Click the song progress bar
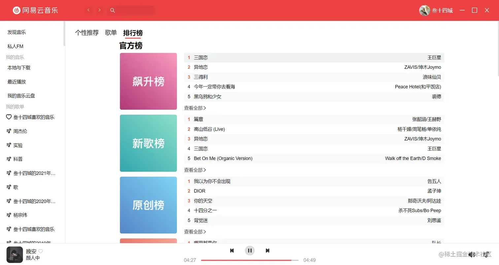The height and width of the screenshot is (265, 499). (250, 260)
